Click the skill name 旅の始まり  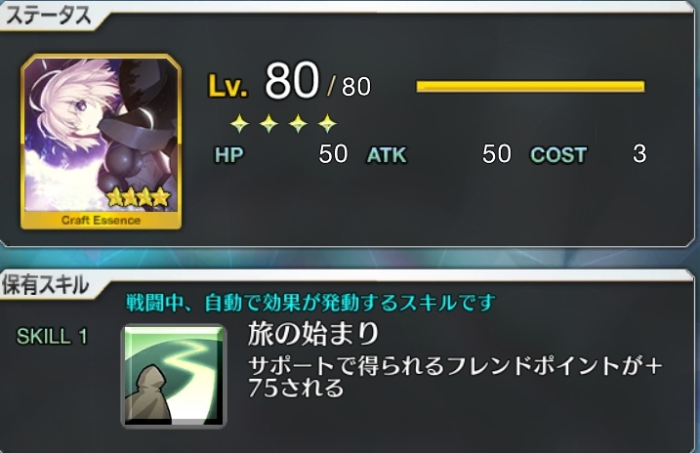click(313, 333)
